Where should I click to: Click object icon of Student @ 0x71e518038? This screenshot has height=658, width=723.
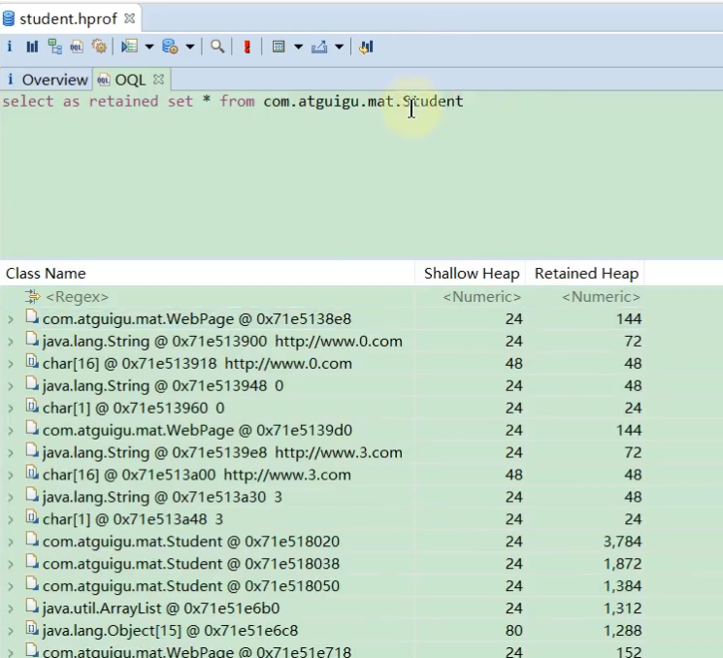(x=32, y=562)
